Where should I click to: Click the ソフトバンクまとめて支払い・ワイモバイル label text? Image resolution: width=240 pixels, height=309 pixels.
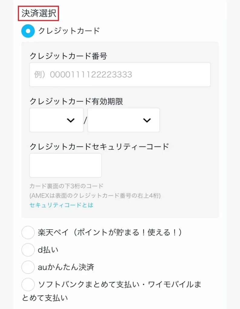pos(119,285)
